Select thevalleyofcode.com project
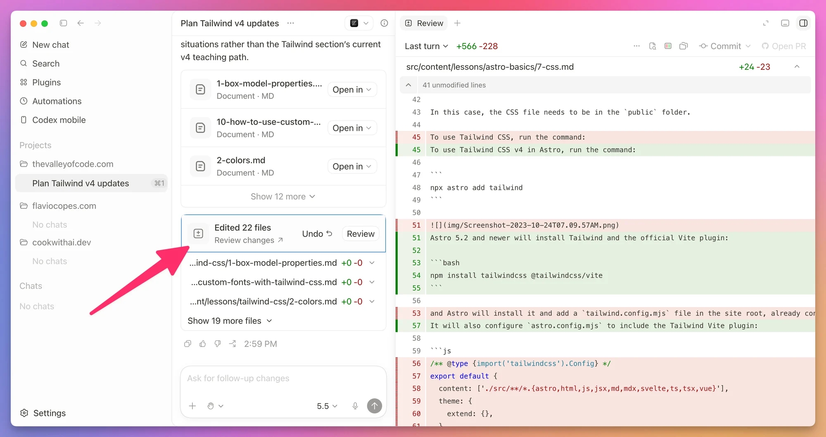Image resolution: width=826 pixels, height=437 pixels. [73, 164]
